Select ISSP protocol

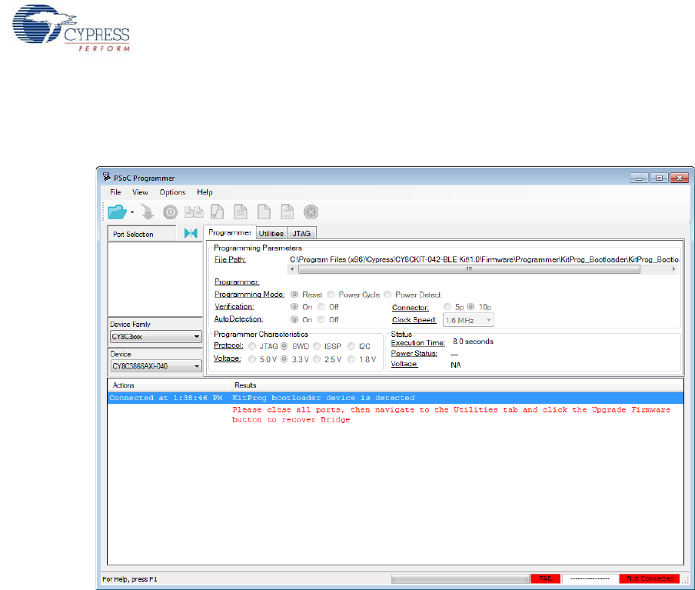317,346
